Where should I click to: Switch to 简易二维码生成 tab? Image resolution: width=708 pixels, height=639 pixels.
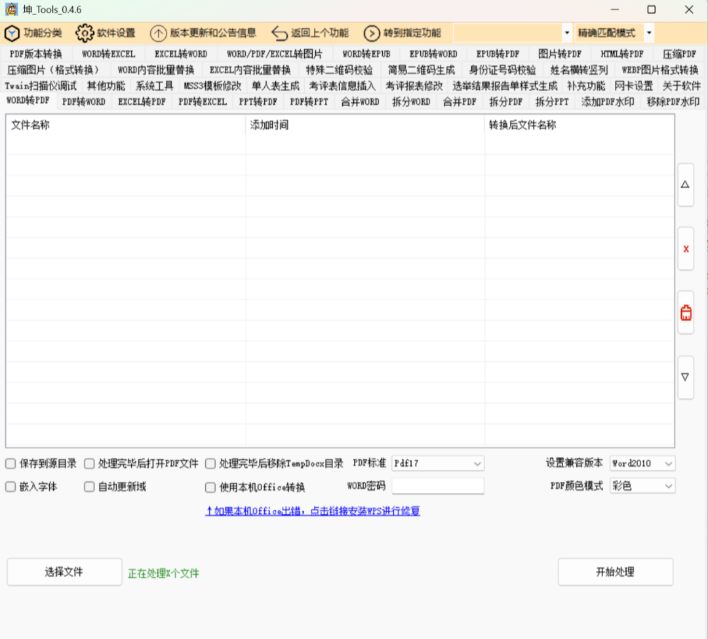click(422, 70)
